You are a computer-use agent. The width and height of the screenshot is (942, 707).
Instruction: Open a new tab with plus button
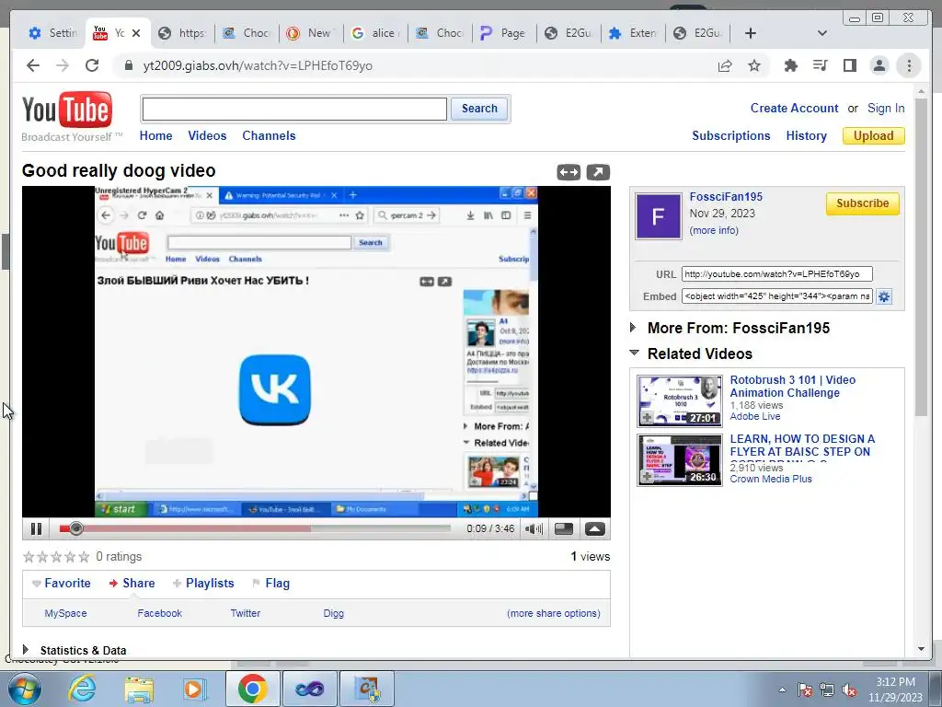[751, 33]
